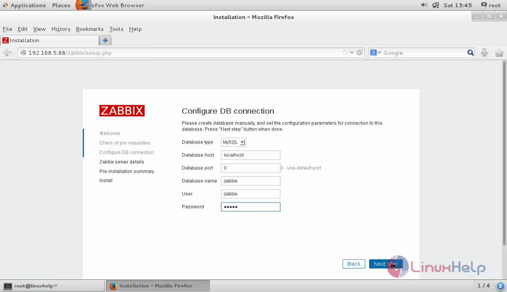This screenshot has width=507, height=292.
Task: Click the Configure DB connection sidebar step
Action: (x=126, y=152)
